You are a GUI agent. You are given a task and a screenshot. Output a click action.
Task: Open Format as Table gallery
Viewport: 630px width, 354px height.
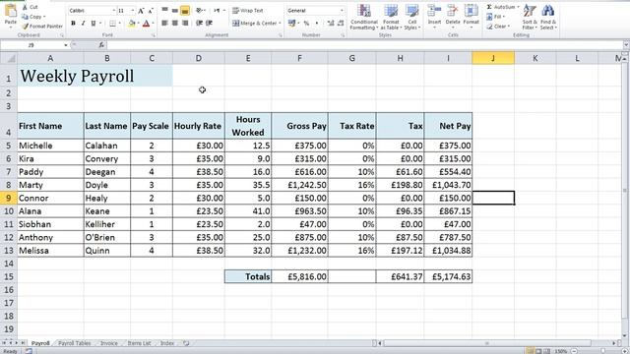391,17
